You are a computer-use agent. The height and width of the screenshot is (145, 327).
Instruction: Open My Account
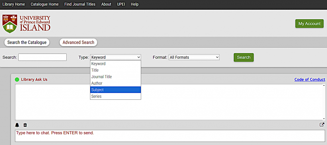tap(309, 24)
